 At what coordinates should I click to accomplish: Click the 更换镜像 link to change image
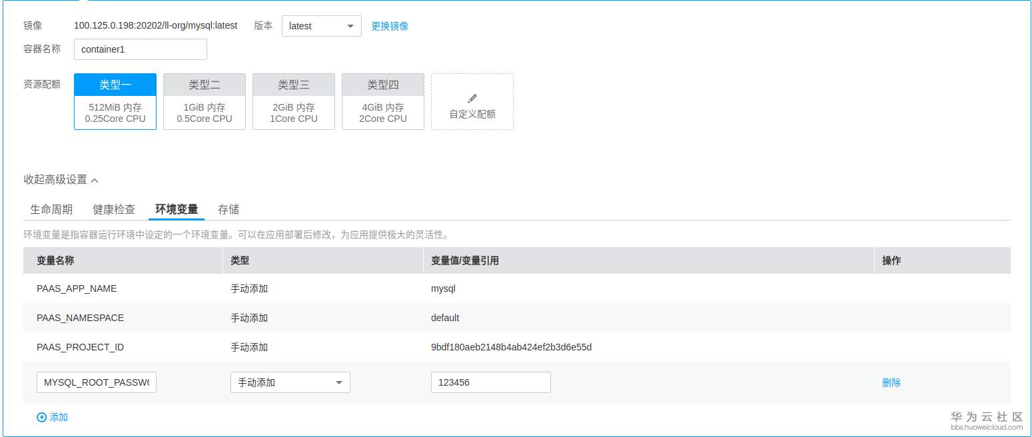point(390,26)
